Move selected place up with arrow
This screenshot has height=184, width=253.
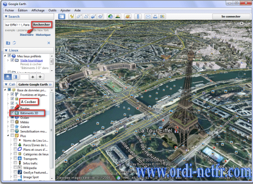point(33,77)
